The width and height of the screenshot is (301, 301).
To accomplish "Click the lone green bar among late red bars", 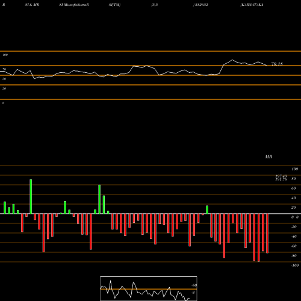I will (x=207, y=209).
